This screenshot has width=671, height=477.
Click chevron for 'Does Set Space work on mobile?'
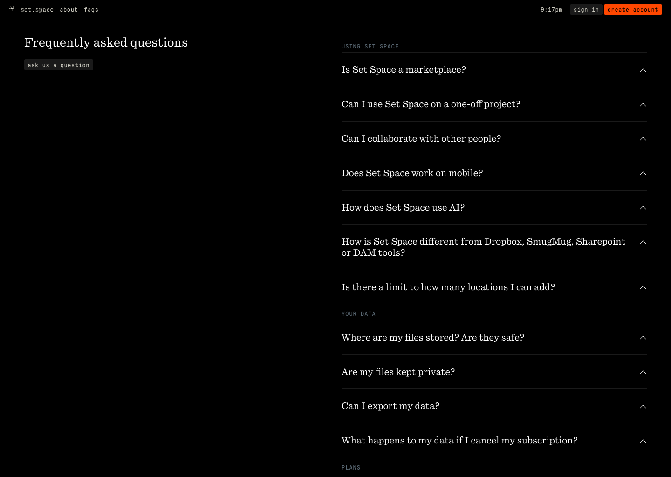pos(643,173)
